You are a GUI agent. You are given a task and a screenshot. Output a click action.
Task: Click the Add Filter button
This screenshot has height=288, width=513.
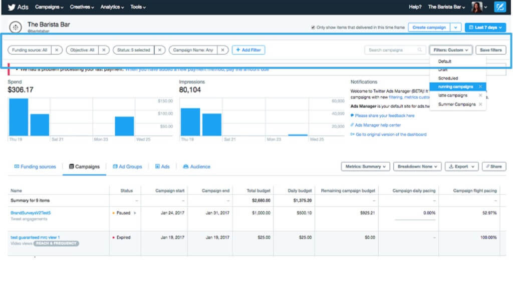click(248, 50)
